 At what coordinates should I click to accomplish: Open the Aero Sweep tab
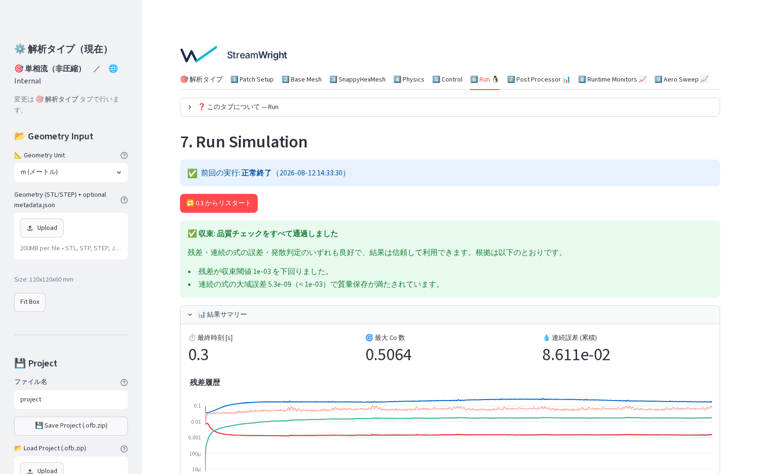pos(681,80)
